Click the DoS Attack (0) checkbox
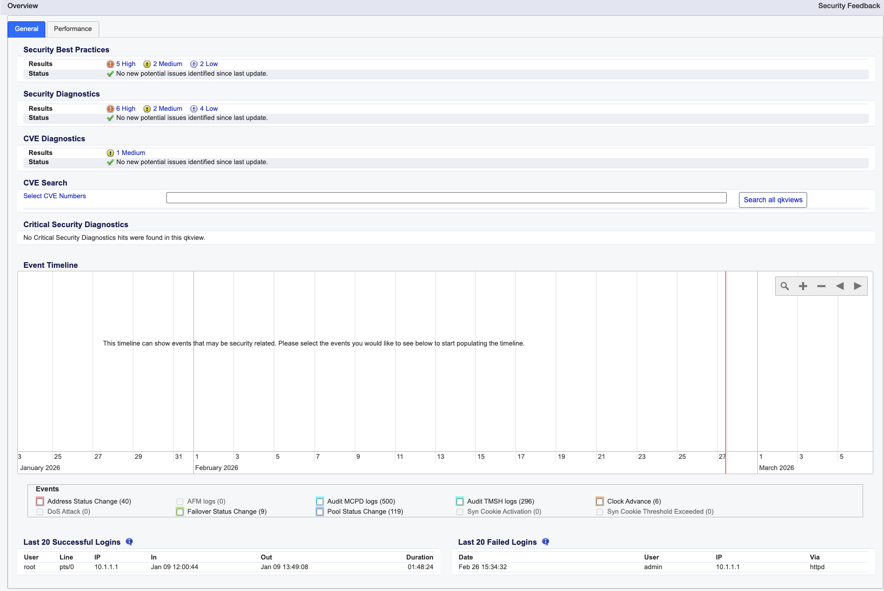Screen dimensions: 884x591 40,512
